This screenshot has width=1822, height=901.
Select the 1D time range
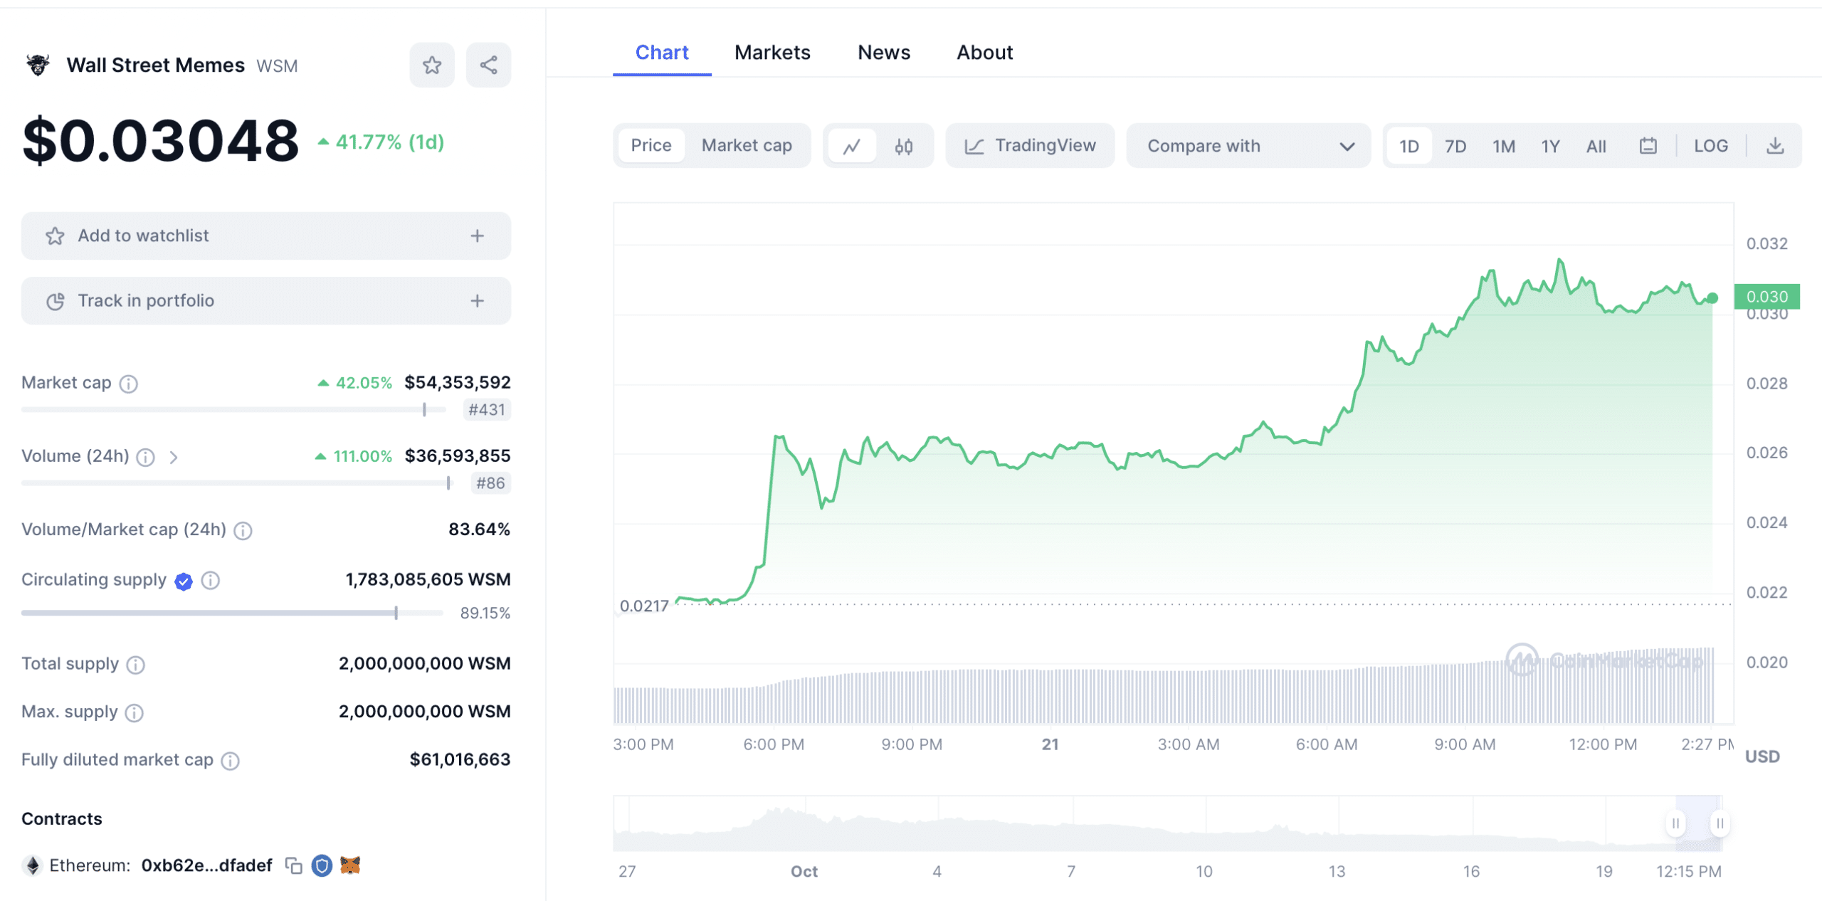click(1408, 146)
